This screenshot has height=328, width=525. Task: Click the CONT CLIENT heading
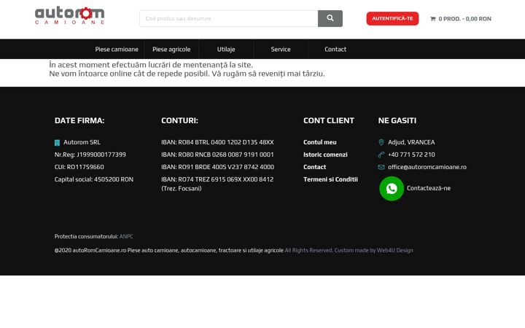coord(328,120)
